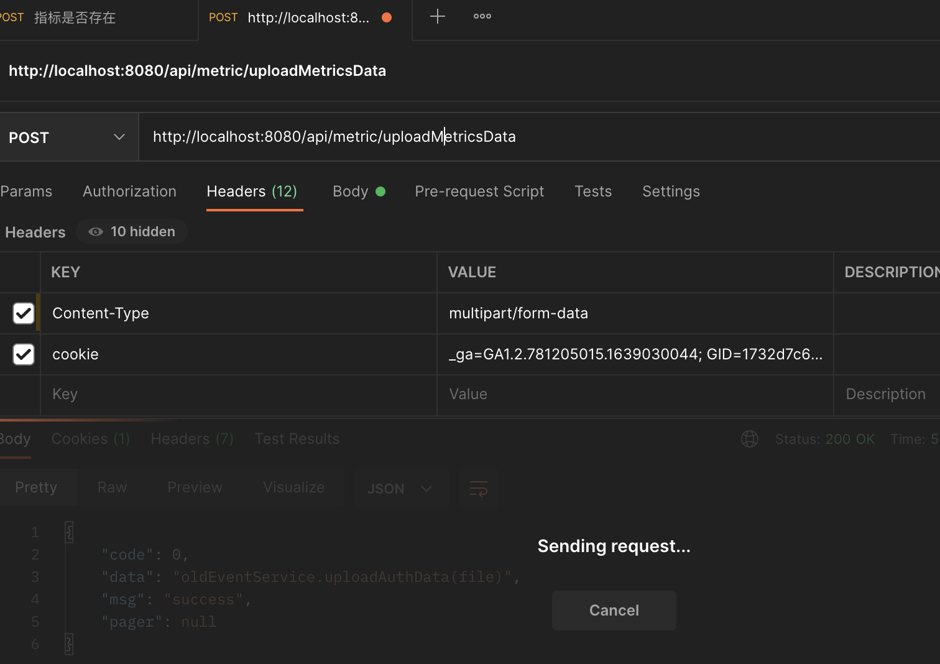Toggle word wrap icon in response toolbar

coord(478,489)
